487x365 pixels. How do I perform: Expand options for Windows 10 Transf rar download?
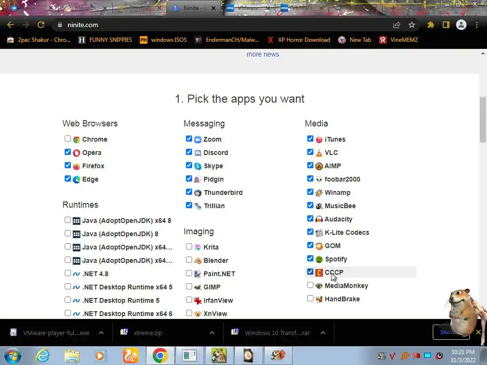[x=323, y=333]
